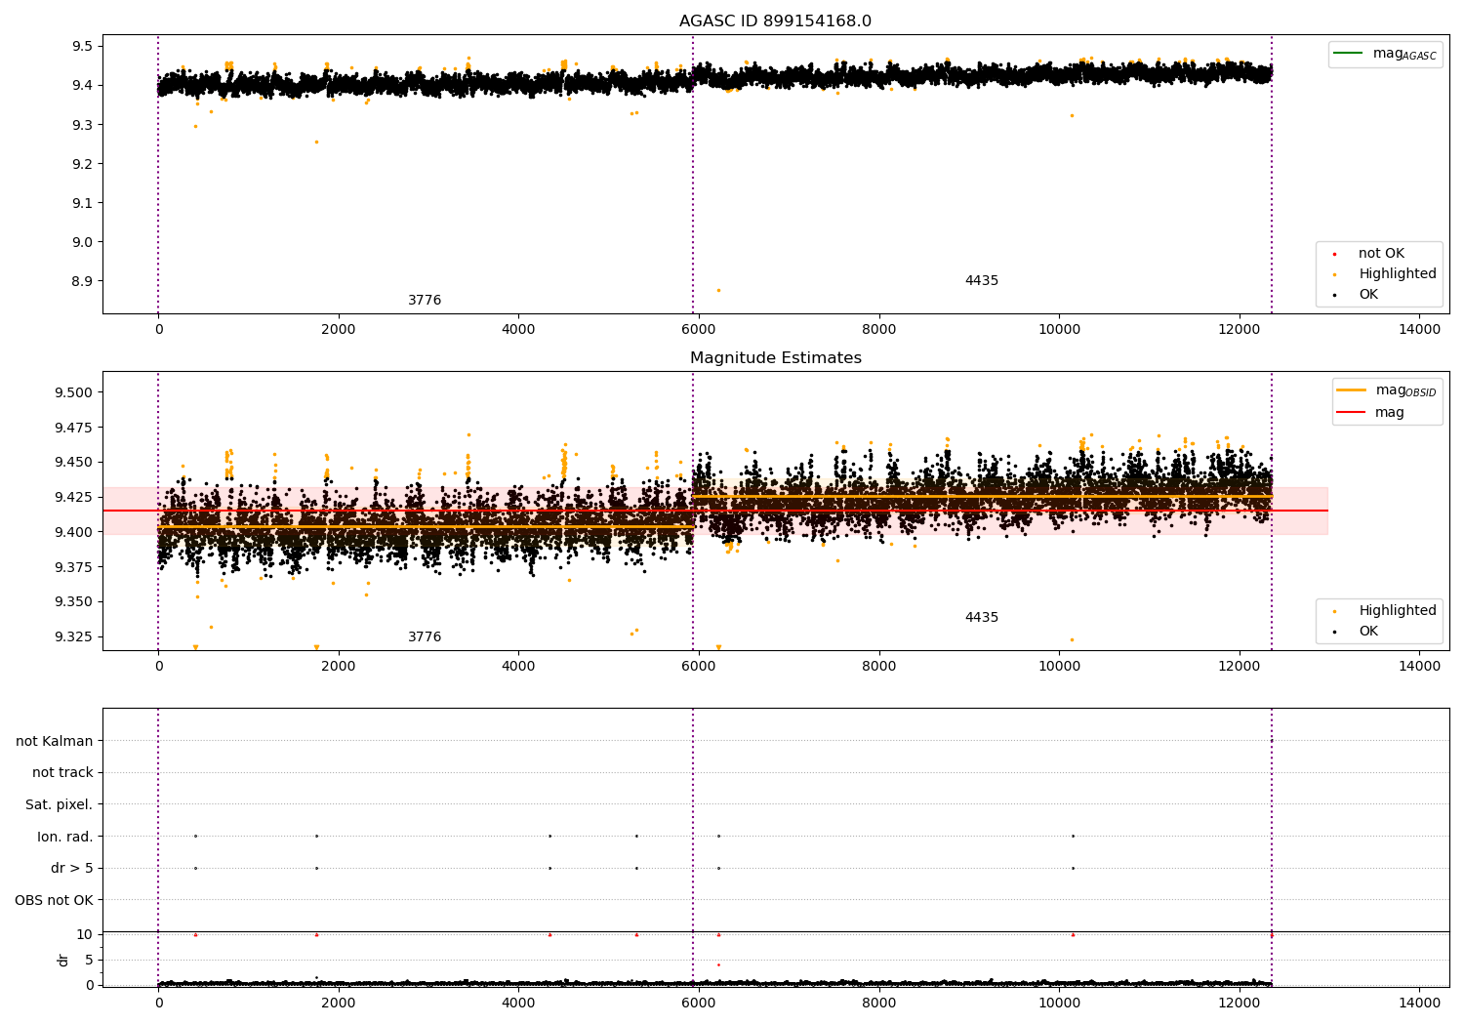Click '8000' x-tick under the dr plot
The width and height of the screenshot is (1464, 1025).
coord(879,1003)
